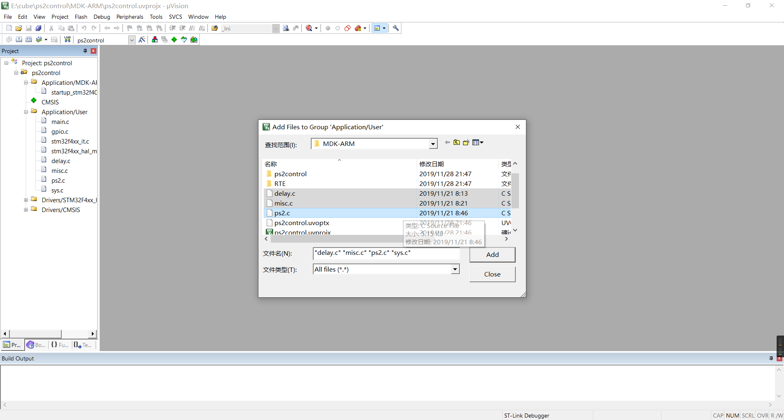
Task: Select main.c in the Project tree
Action: pyautogui.click(x=60, y=122)
